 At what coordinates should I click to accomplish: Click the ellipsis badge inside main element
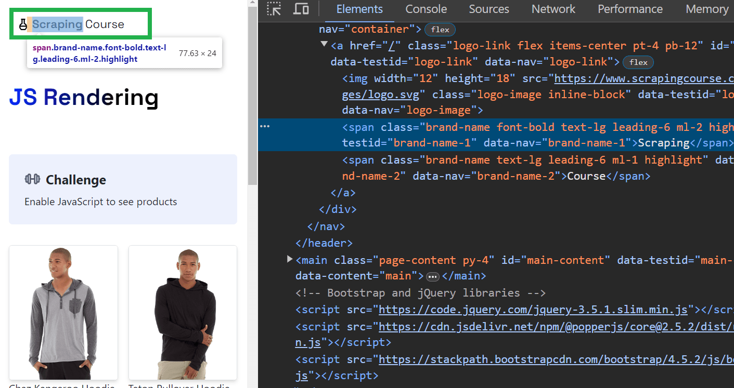pos(433,276)
